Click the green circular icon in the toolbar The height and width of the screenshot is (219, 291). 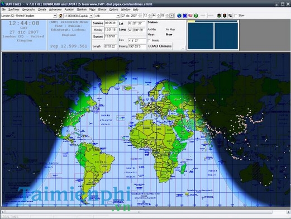[x=196, y=16]
